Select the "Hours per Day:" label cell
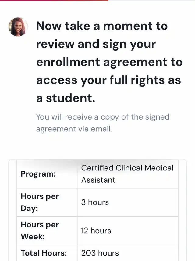Screen dimensions: 195x261 click(x=47, y=202)
